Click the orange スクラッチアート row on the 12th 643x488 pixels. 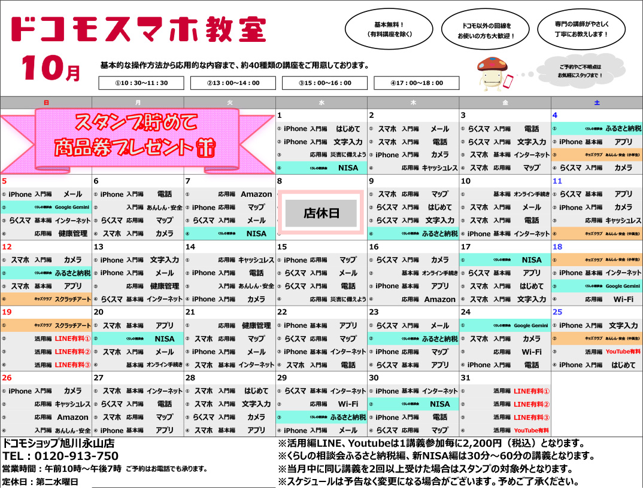[46, 299]
